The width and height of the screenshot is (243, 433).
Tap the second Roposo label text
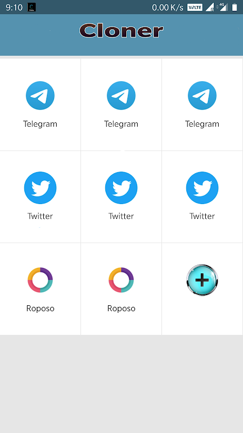tap(121, 309)
